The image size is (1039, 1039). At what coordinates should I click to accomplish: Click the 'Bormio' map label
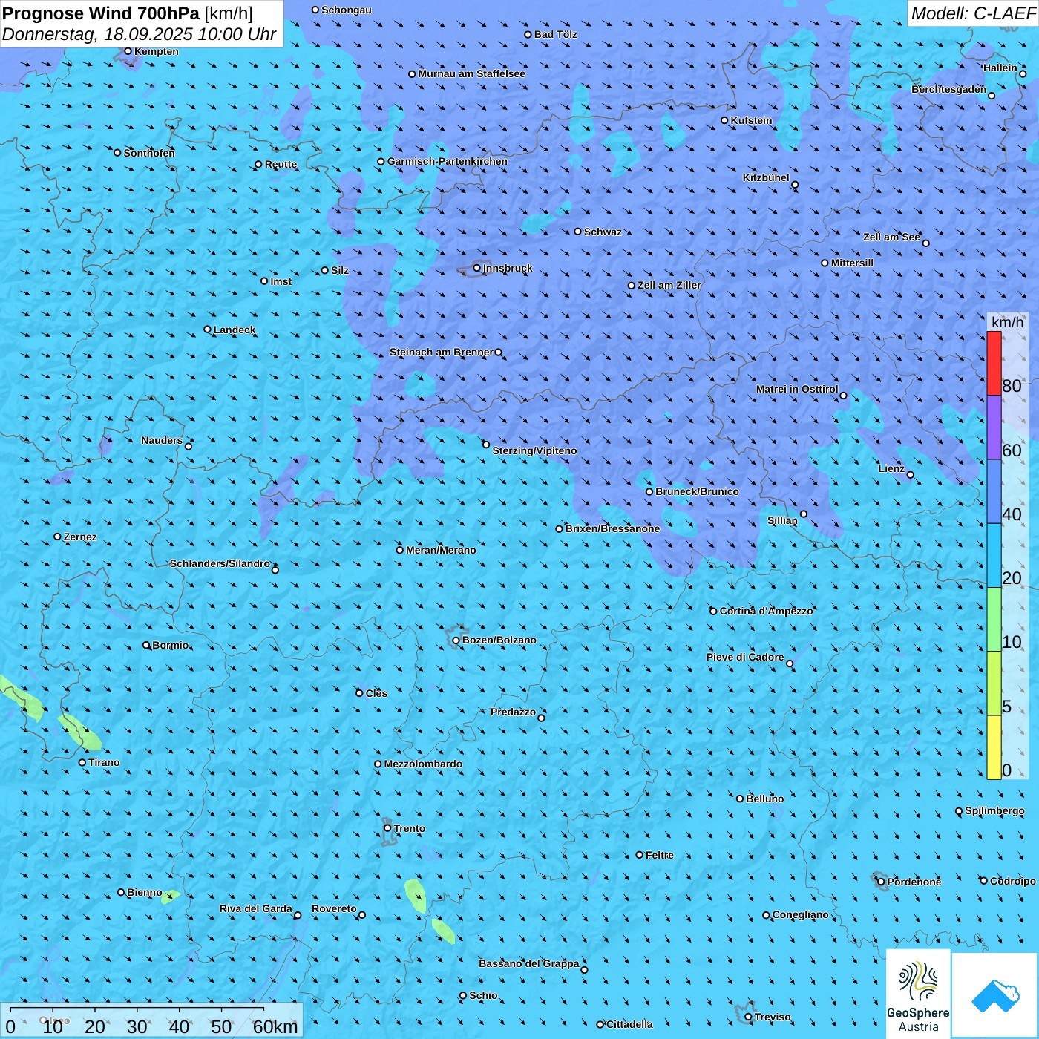coord(171,645)
